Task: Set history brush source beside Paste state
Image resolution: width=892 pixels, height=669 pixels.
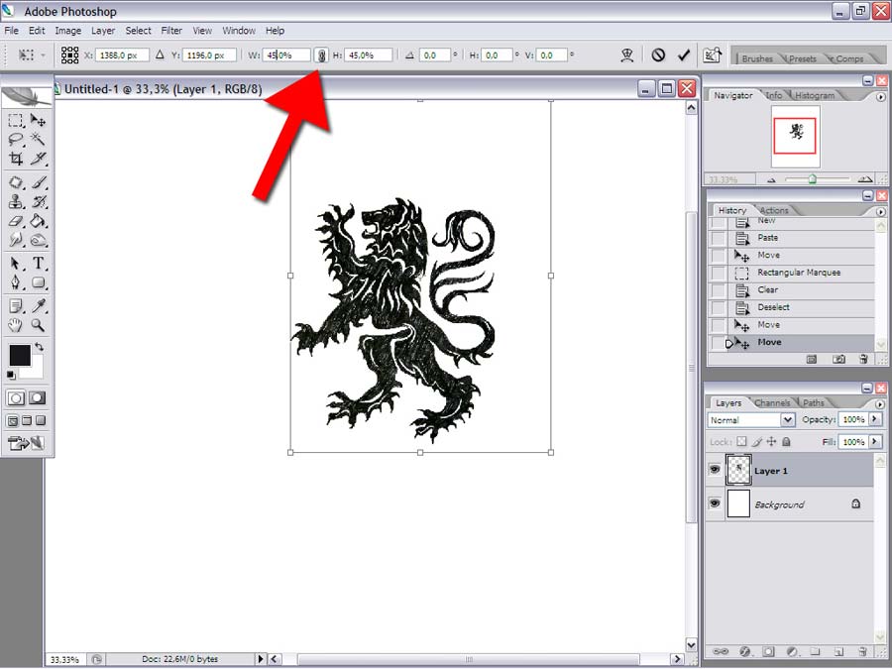Action: 720,238
